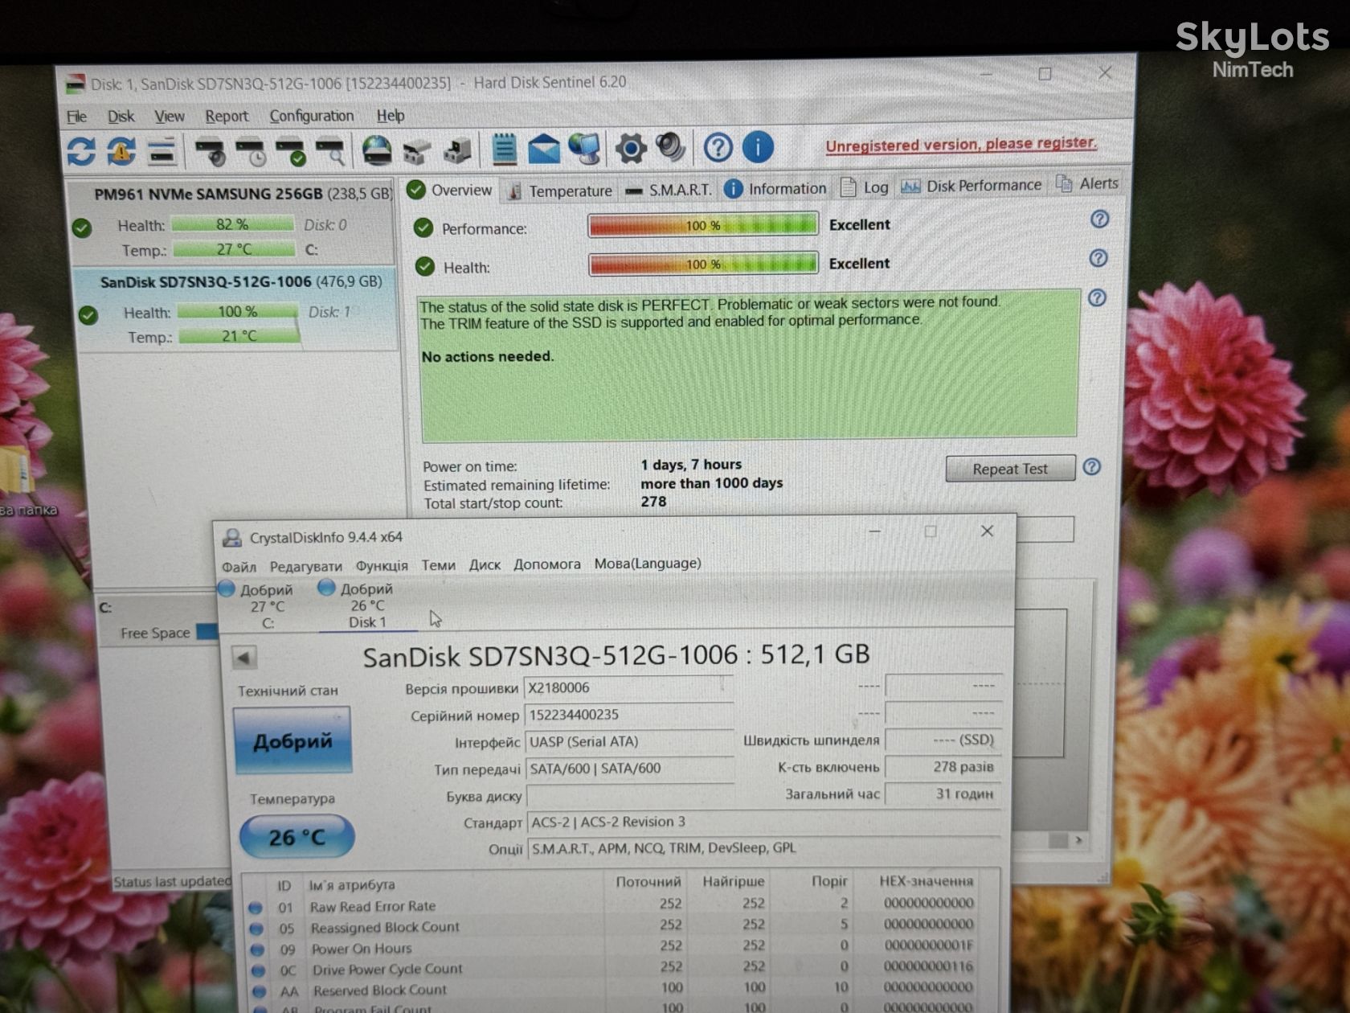This screenshot has height=1013, width=1350.
Task: Click the blue Refresh arrows toolbar icon
Action: (x=81, y=151)
